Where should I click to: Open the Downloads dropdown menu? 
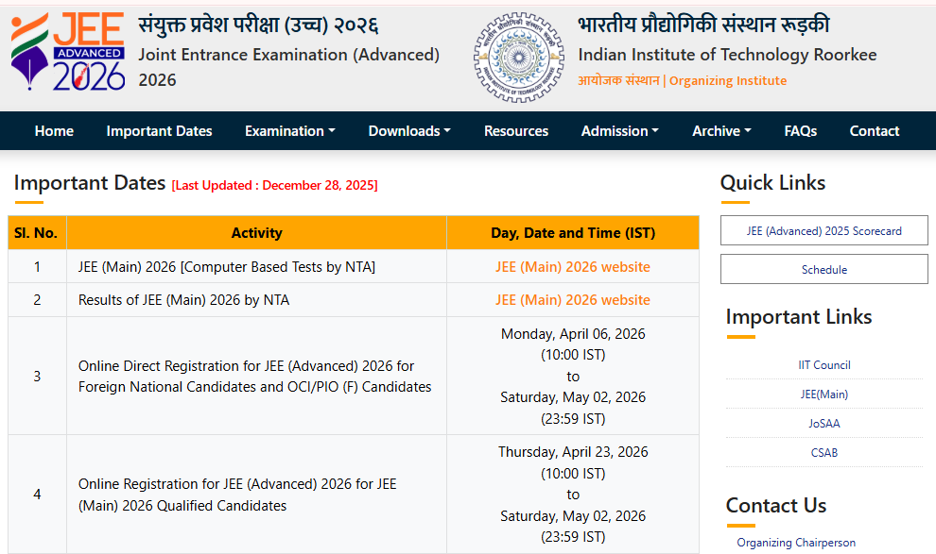click(x=408, y=131)
